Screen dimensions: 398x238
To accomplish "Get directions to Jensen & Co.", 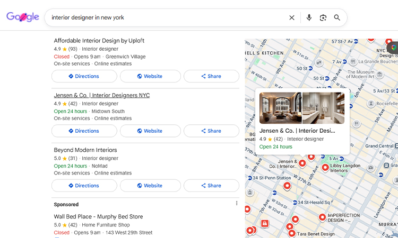I will (x=84, y=131).
